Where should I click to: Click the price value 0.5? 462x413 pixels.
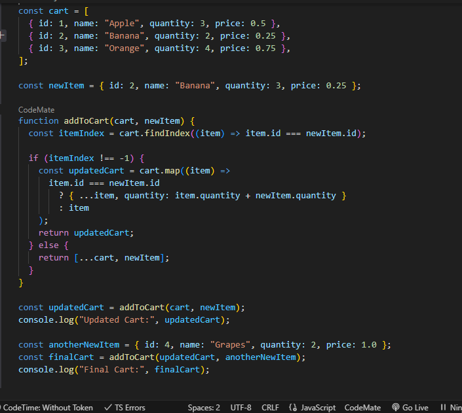pyautogui.click(x=258, y=24)
